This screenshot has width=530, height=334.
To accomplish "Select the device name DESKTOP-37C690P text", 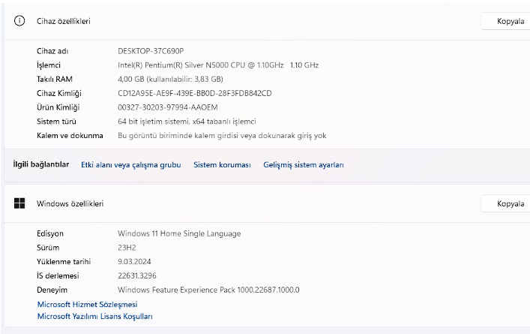I will point(151,51).
